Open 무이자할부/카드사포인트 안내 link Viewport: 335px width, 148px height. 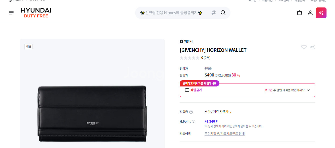point(224,134)
